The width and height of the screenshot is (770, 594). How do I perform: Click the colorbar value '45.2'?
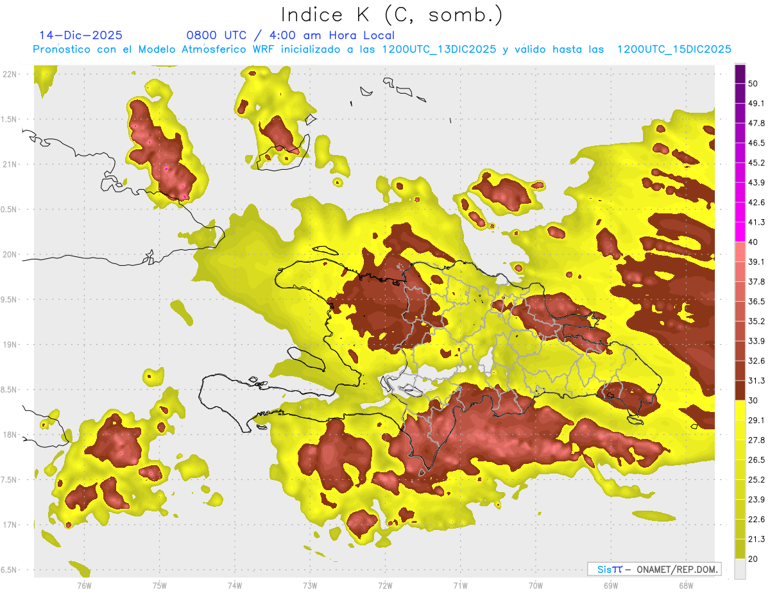757,163
